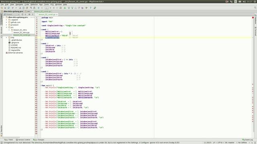Screen dimensions: 257x144
Task: Click the Save All toolbar icon
Action: tap(5, 8)
